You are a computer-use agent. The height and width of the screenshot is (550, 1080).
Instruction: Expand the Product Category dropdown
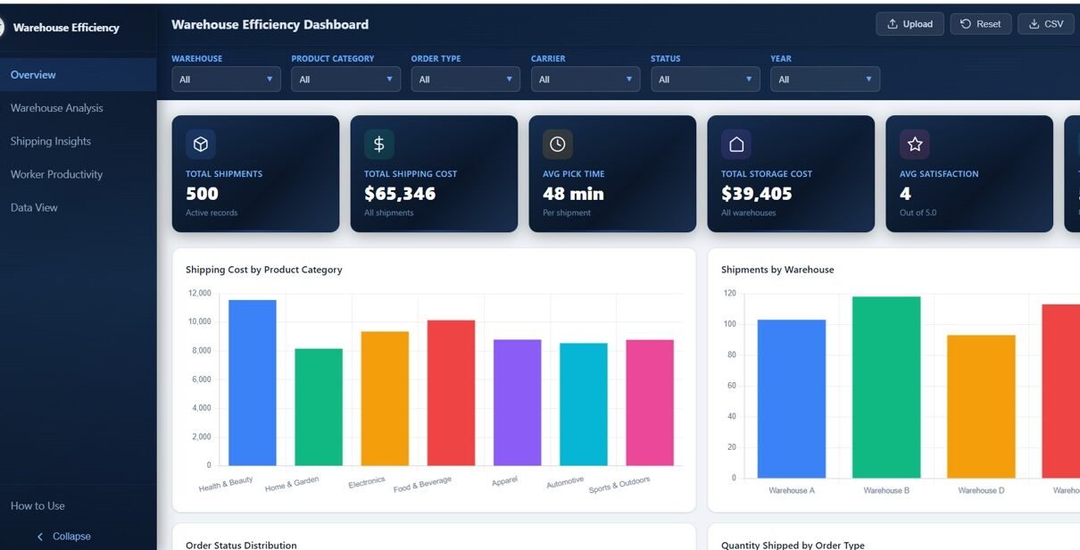(345, 79)
